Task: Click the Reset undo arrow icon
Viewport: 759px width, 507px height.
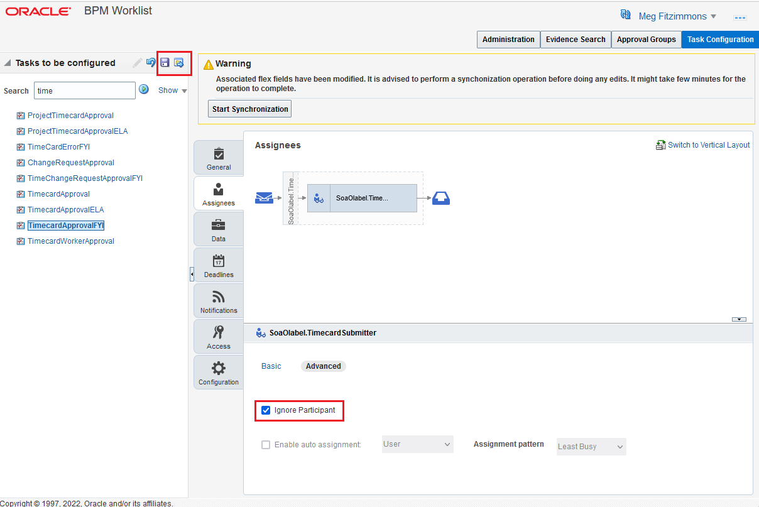Action: point(151,63)
